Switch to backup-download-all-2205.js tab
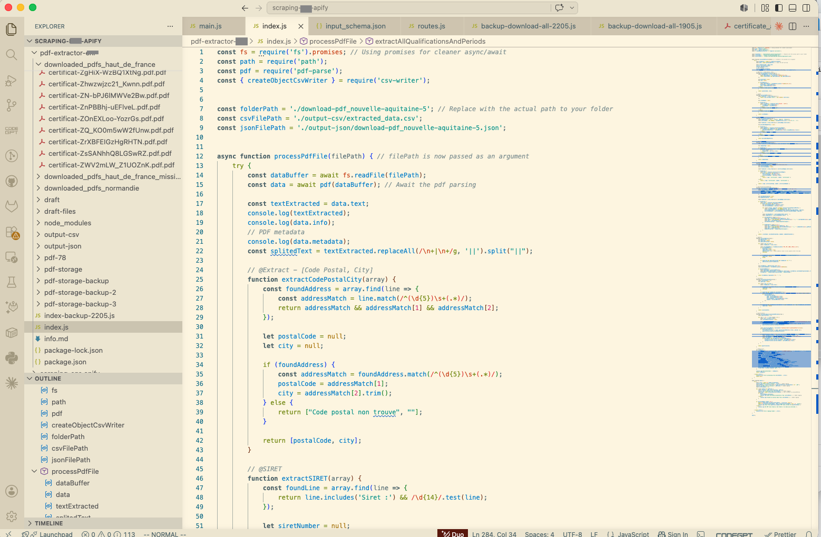 pos(528,26)
